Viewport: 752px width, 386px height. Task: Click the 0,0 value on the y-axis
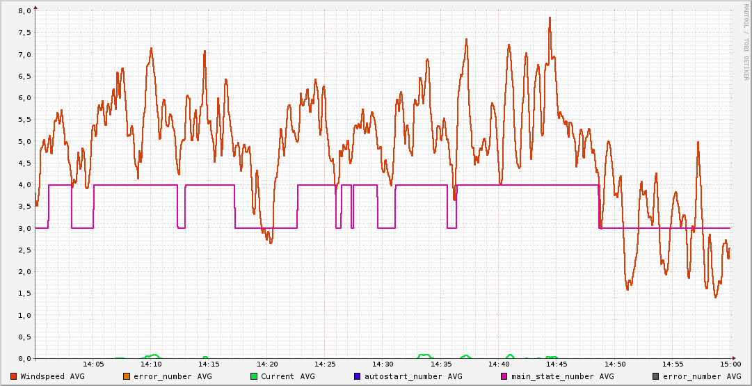[24, 358]
